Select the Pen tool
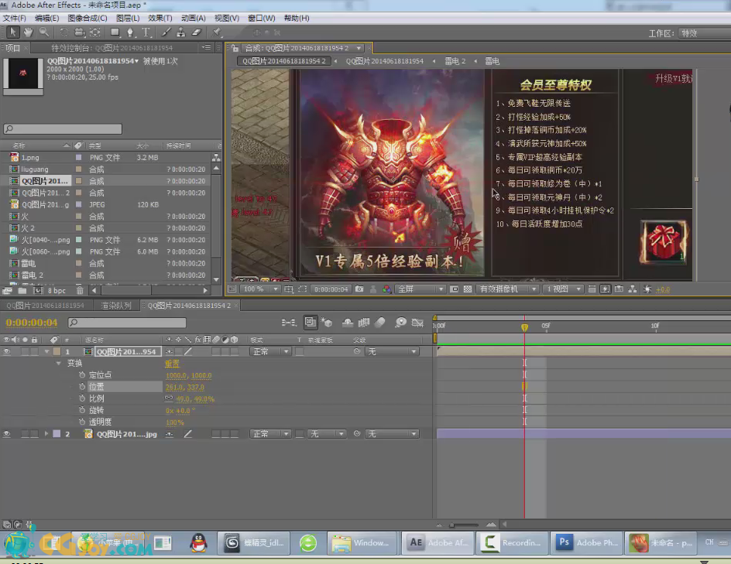 (130, 32)
